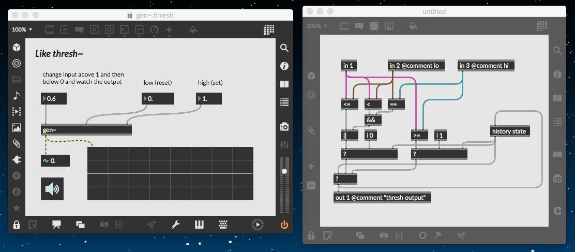Click the low (reset) number box showing 0.
Screen dimensions: 575x252
pos(158,99)
